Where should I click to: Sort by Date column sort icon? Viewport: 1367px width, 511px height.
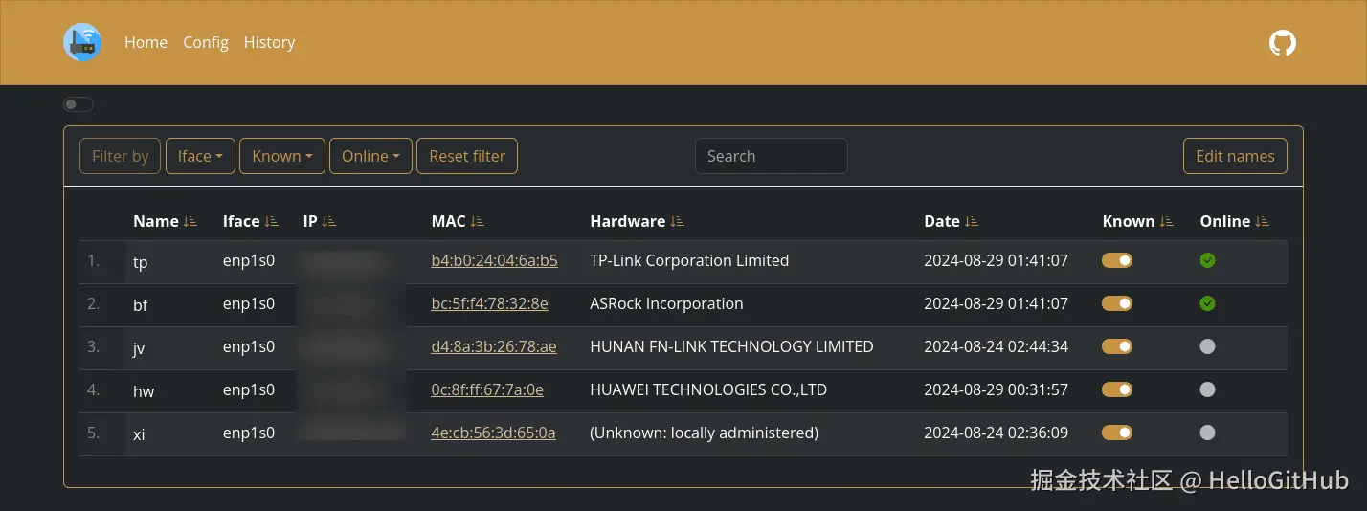tap(972, 221)
